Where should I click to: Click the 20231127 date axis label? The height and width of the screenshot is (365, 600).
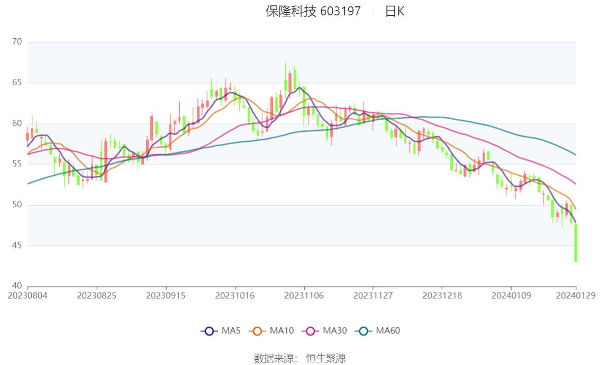(x=373, y=296)
